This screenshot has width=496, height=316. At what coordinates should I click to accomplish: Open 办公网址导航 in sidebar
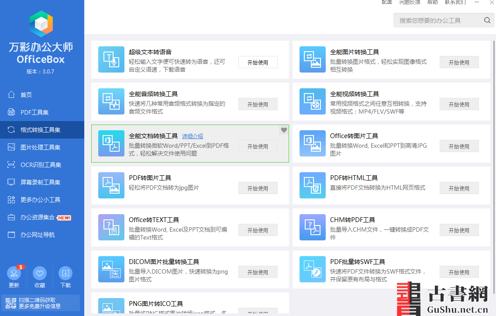(x=42, y=235)
